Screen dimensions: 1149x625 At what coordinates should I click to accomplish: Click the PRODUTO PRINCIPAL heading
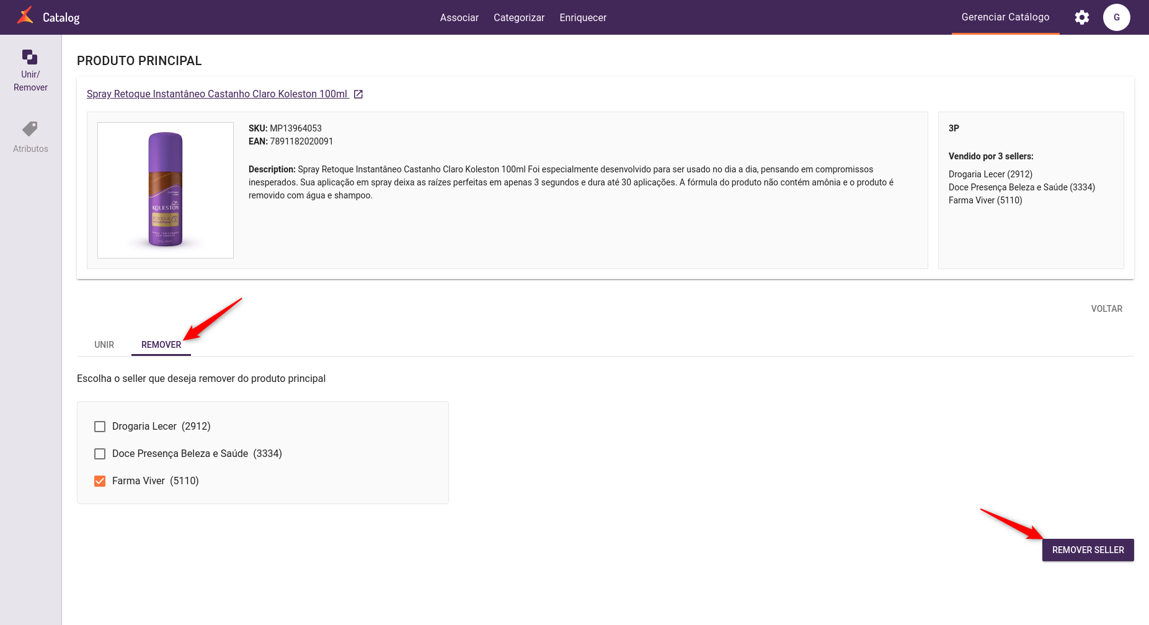(140, 61)
